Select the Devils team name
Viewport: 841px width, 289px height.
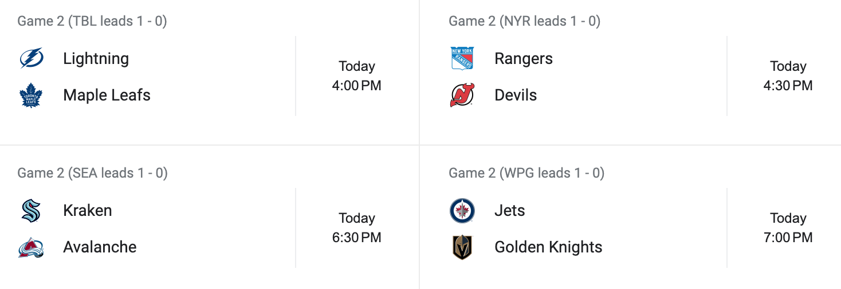516,95
